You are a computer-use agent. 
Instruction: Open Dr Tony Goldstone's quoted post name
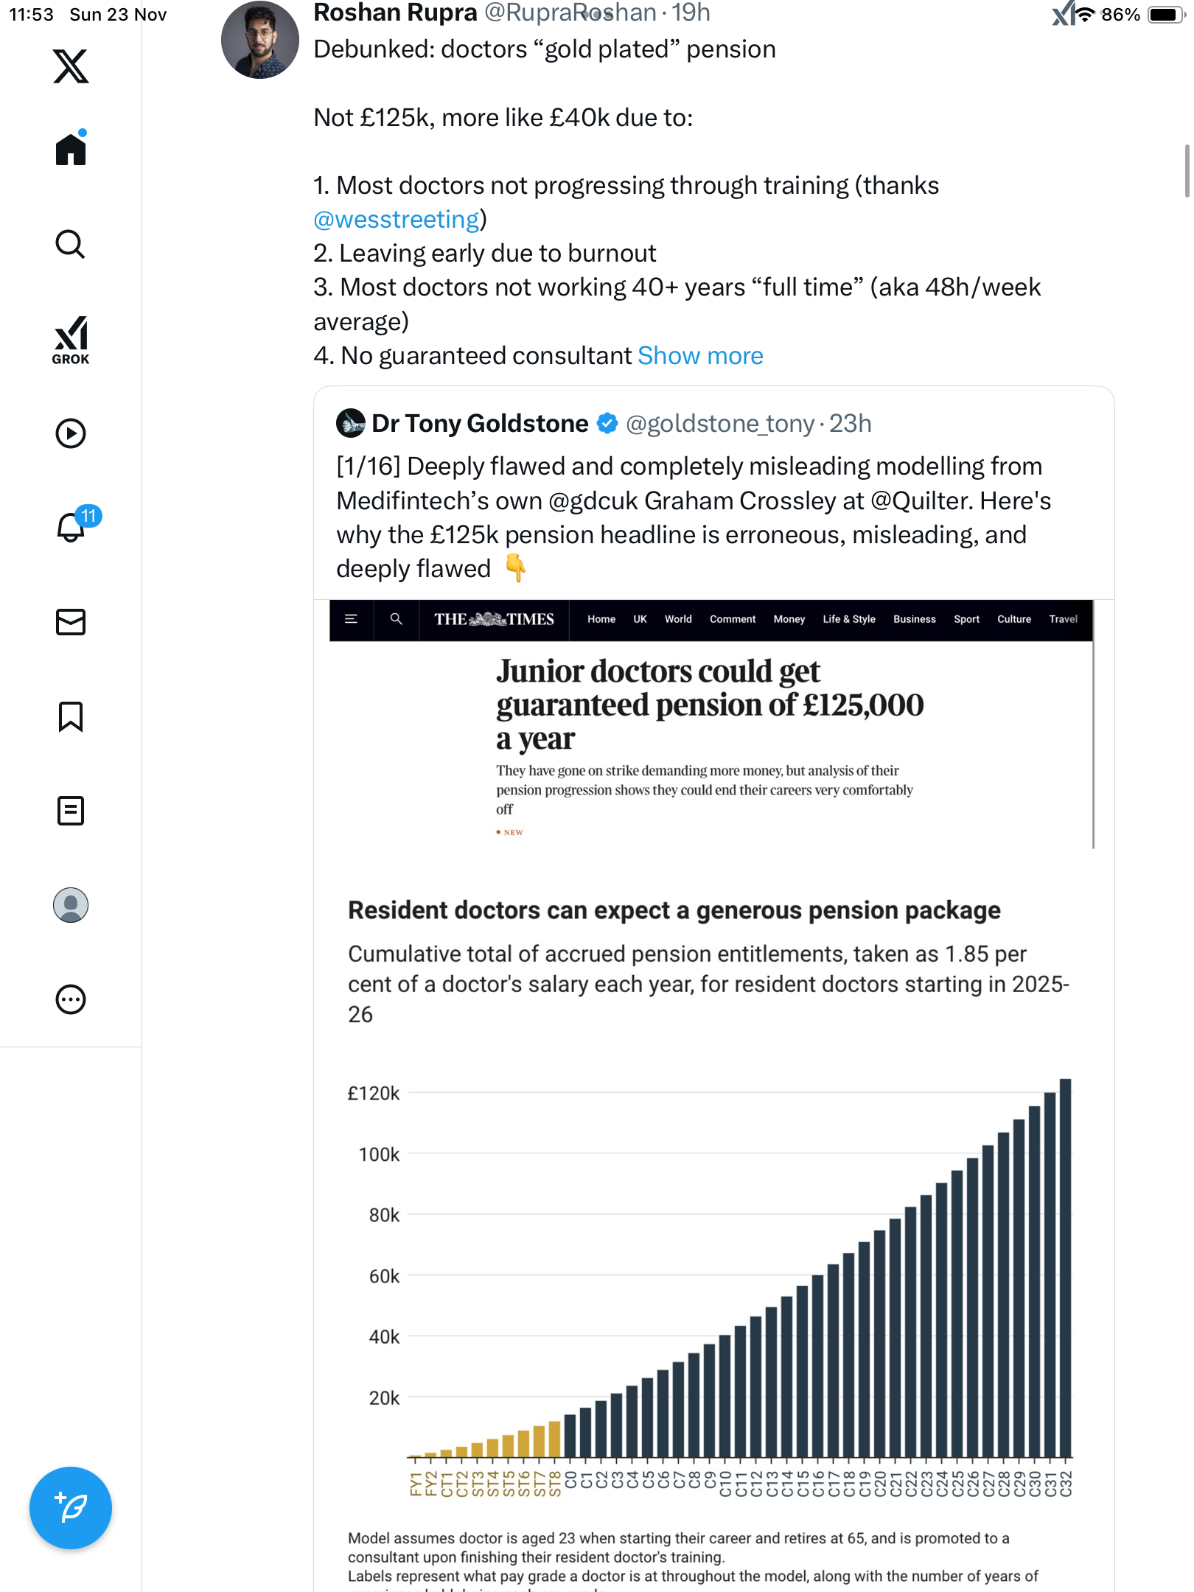point(480,424)
